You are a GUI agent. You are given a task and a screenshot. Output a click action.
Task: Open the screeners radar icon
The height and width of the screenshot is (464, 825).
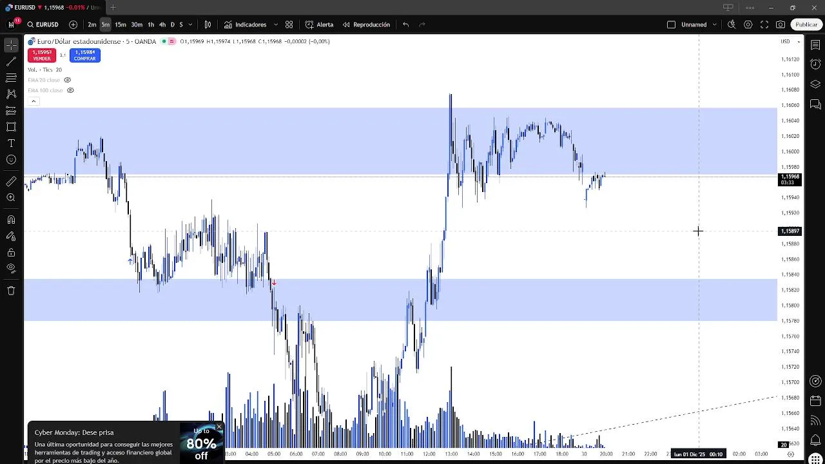pos(815,381)
